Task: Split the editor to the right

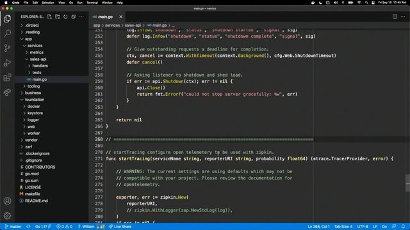Action: [x=395, y=17]
